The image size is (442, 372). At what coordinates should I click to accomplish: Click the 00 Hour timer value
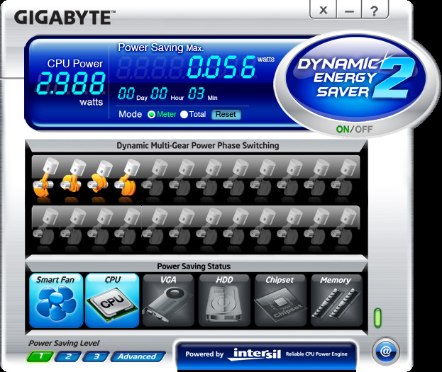pos(159,94)
